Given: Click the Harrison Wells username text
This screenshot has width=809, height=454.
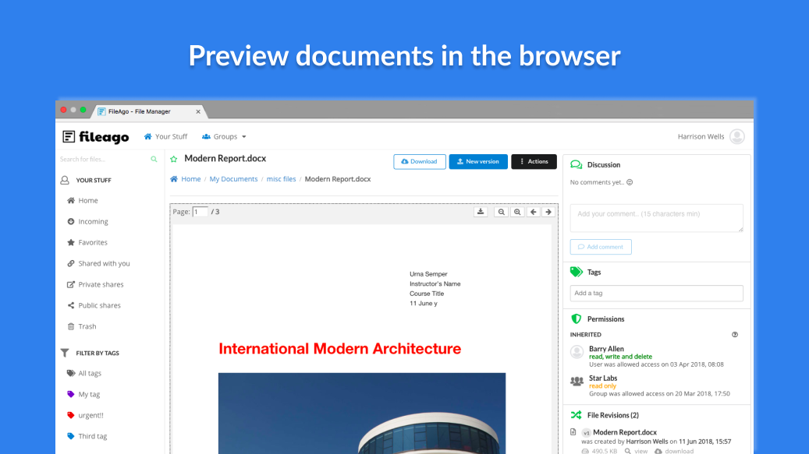Looking at the screenshot, I should 701,136.
